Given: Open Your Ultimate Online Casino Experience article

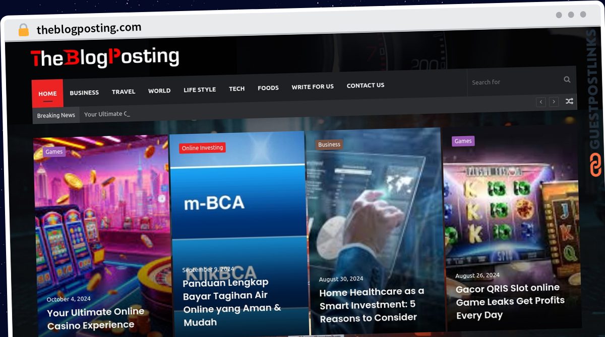Looking at the screenshot, I should click(x=96, y=319).
